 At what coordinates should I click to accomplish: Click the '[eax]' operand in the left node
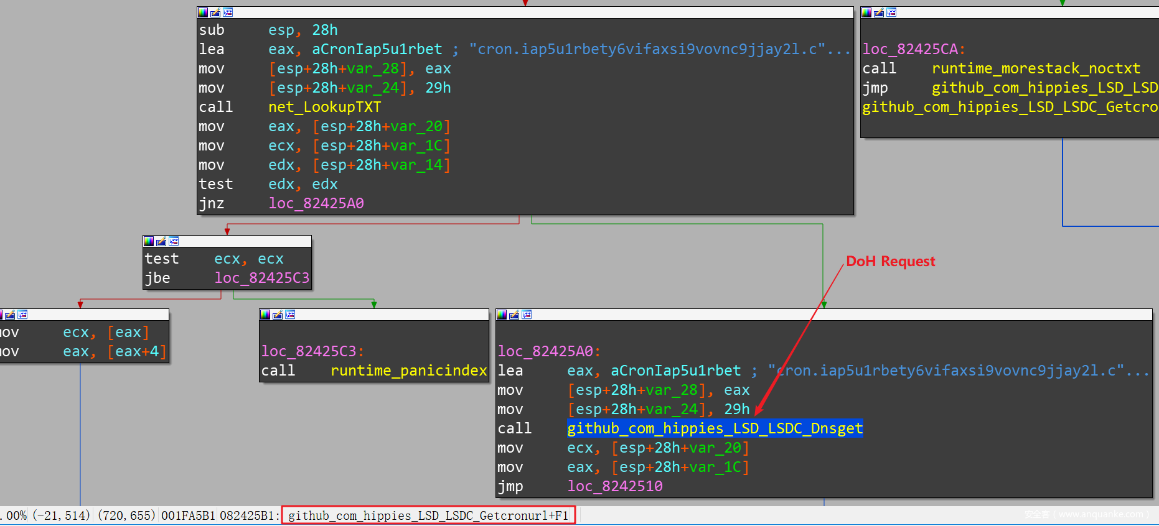pyautogui.click(x=128, y=333)
